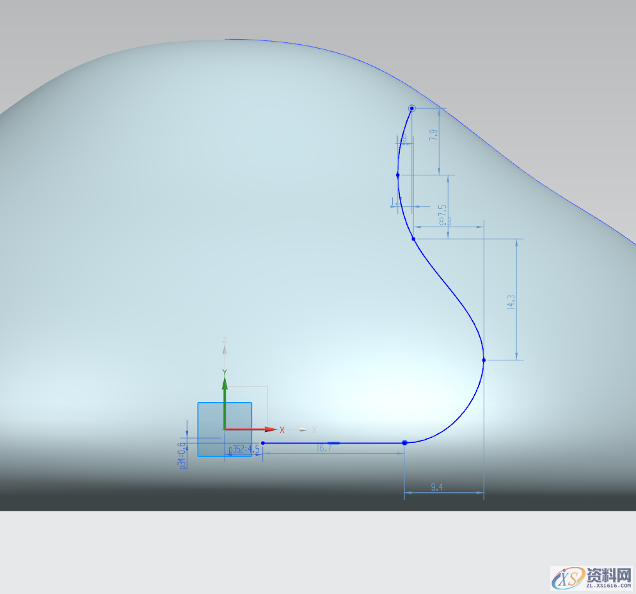
Task: Select the horizontal constraint marker on the line
Action: pyautogui.click(x=333, y=442)
